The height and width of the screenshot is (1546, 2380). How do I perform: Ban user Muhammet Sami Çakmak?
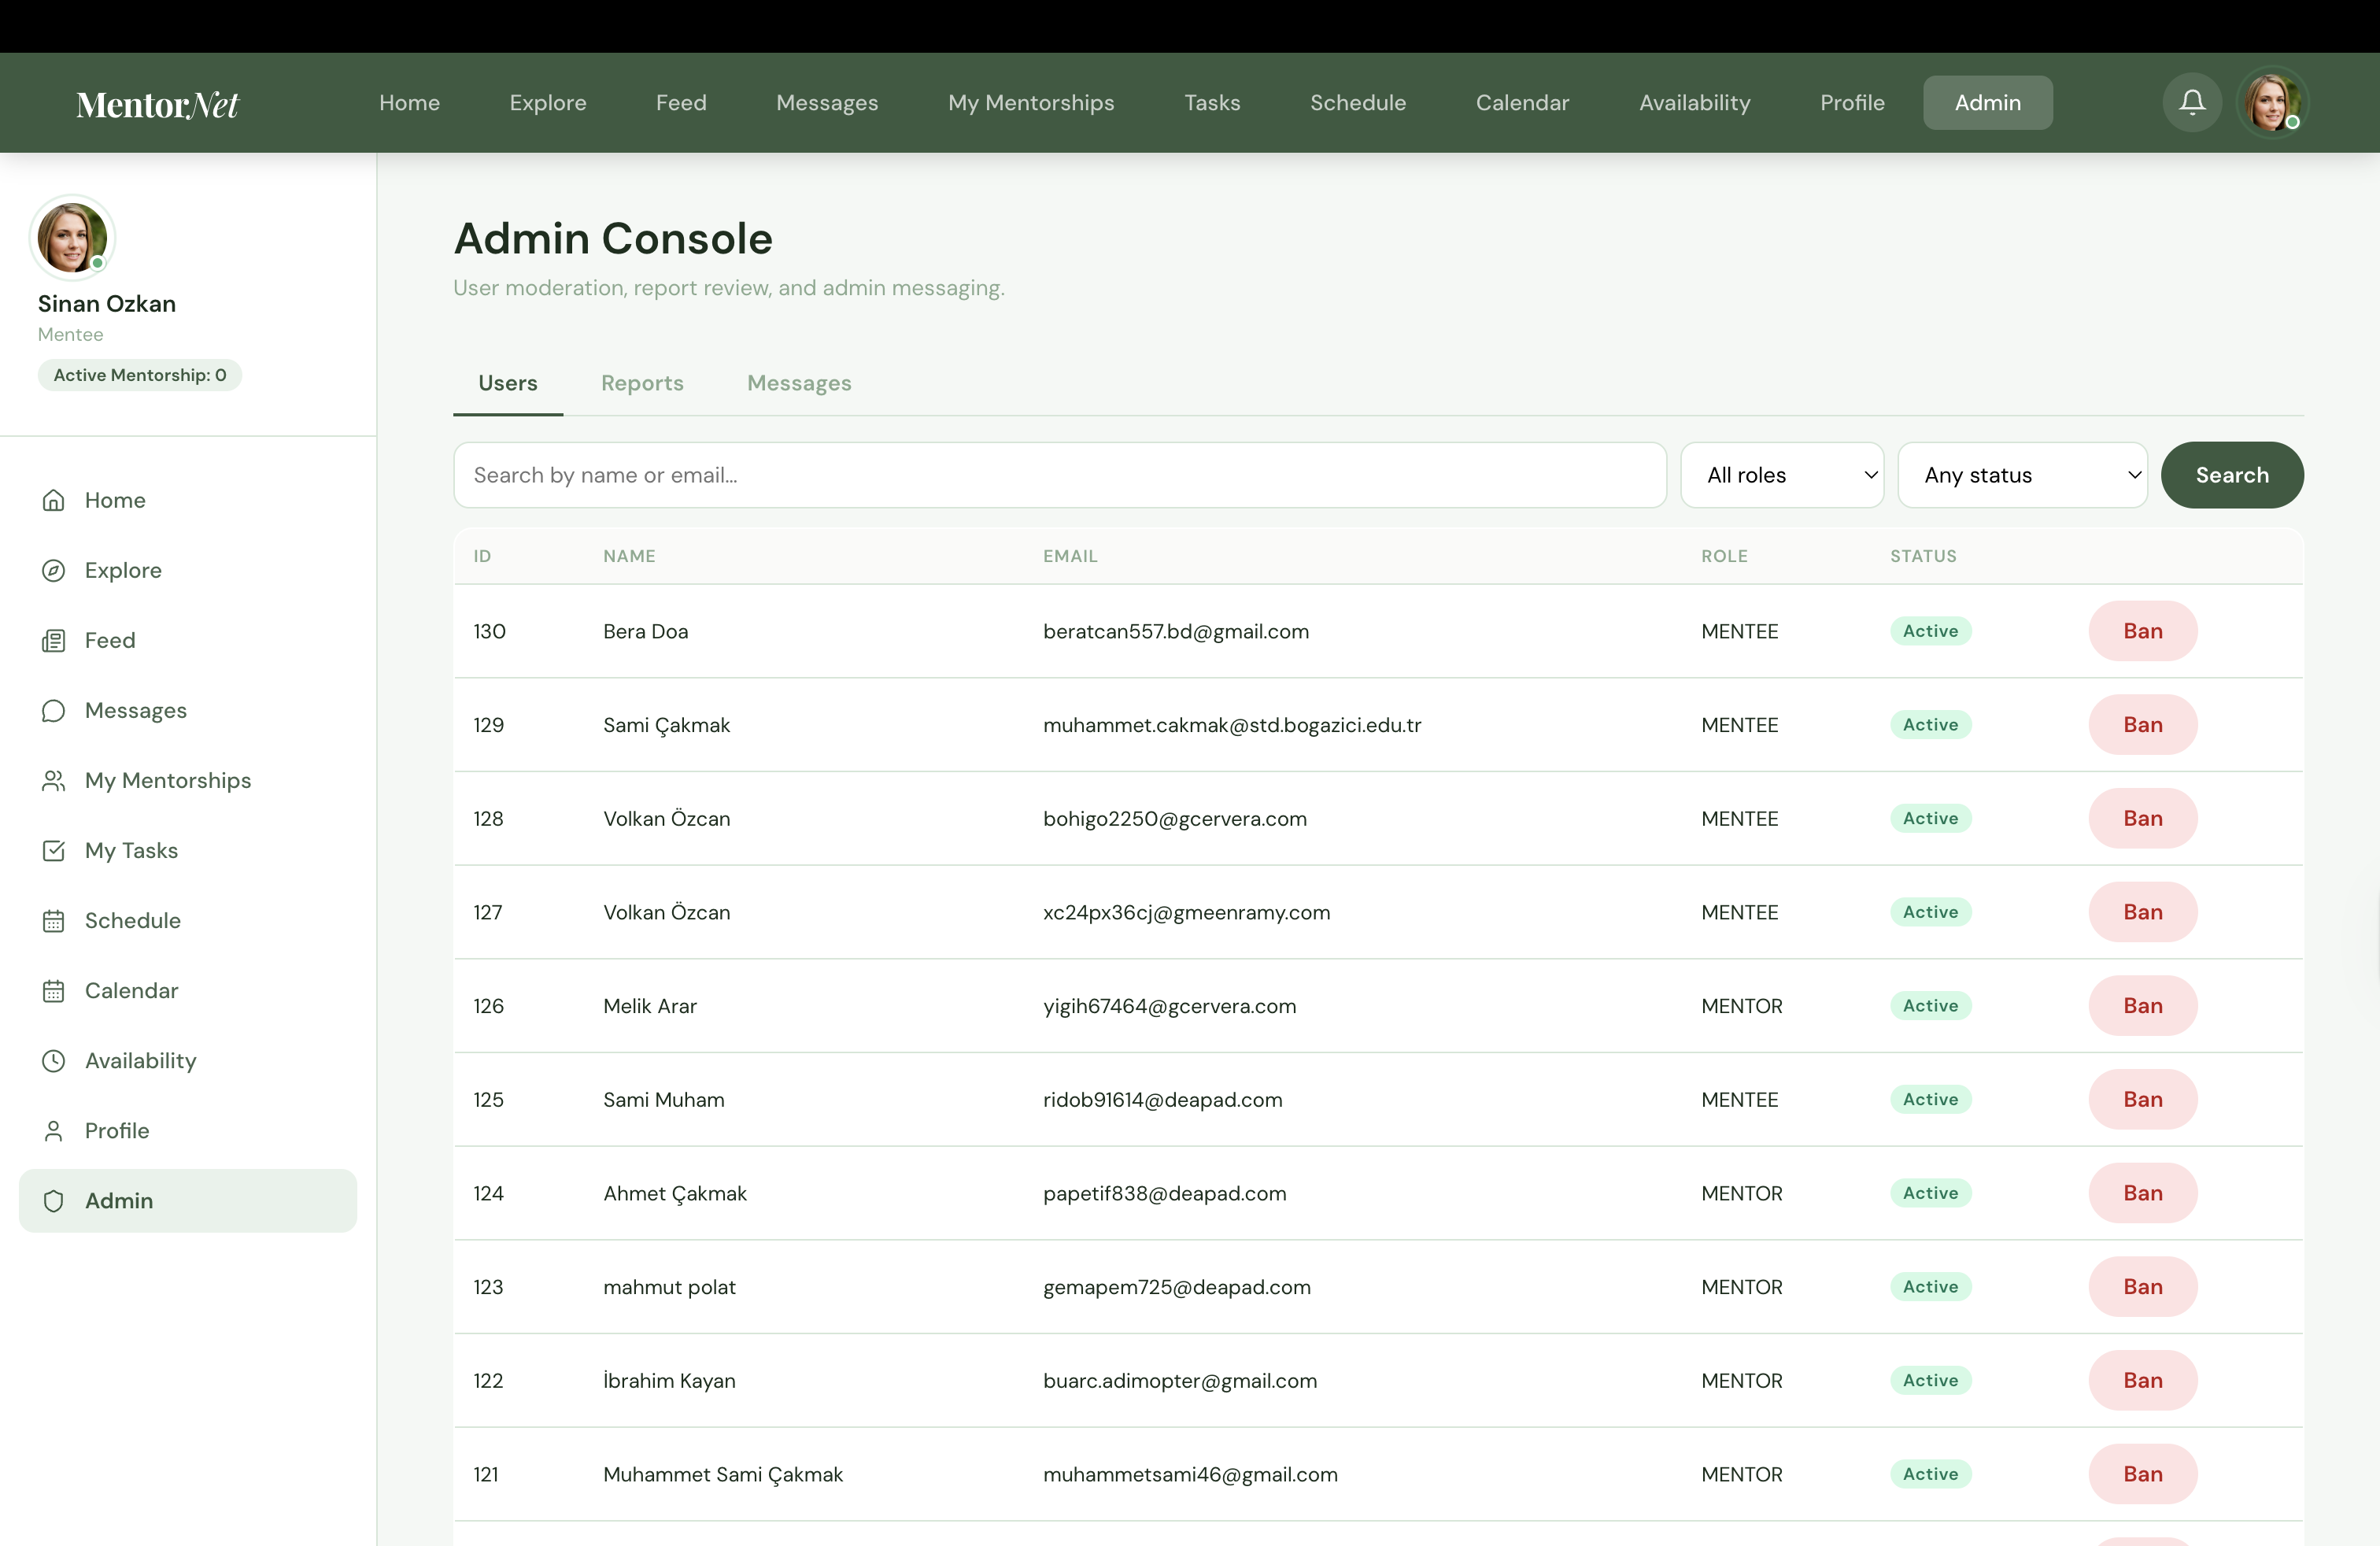[x=2142, y=1474]
